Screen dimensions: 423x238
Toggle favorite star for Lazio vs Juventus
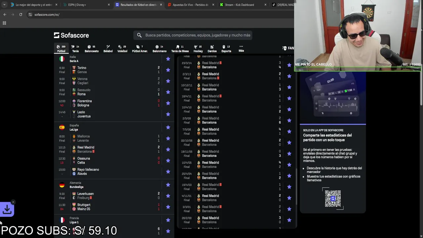[x=168, y=114]
